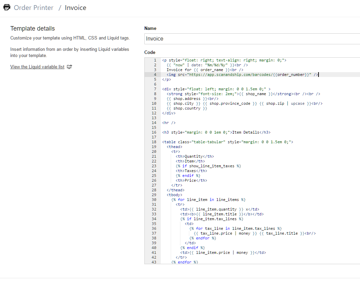This screenshot has width=360, height=281.
Task: Click the external link icon beside Liquid variable list
Action: (69, 67)
